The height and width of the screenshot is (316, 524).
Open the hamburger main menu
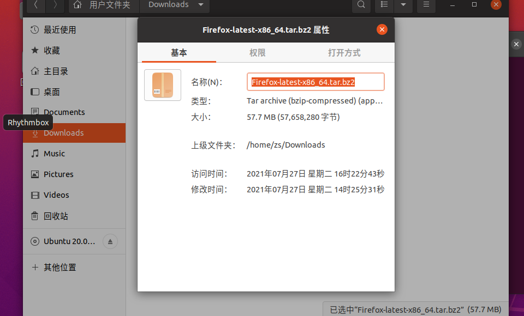tap(426, 5)
